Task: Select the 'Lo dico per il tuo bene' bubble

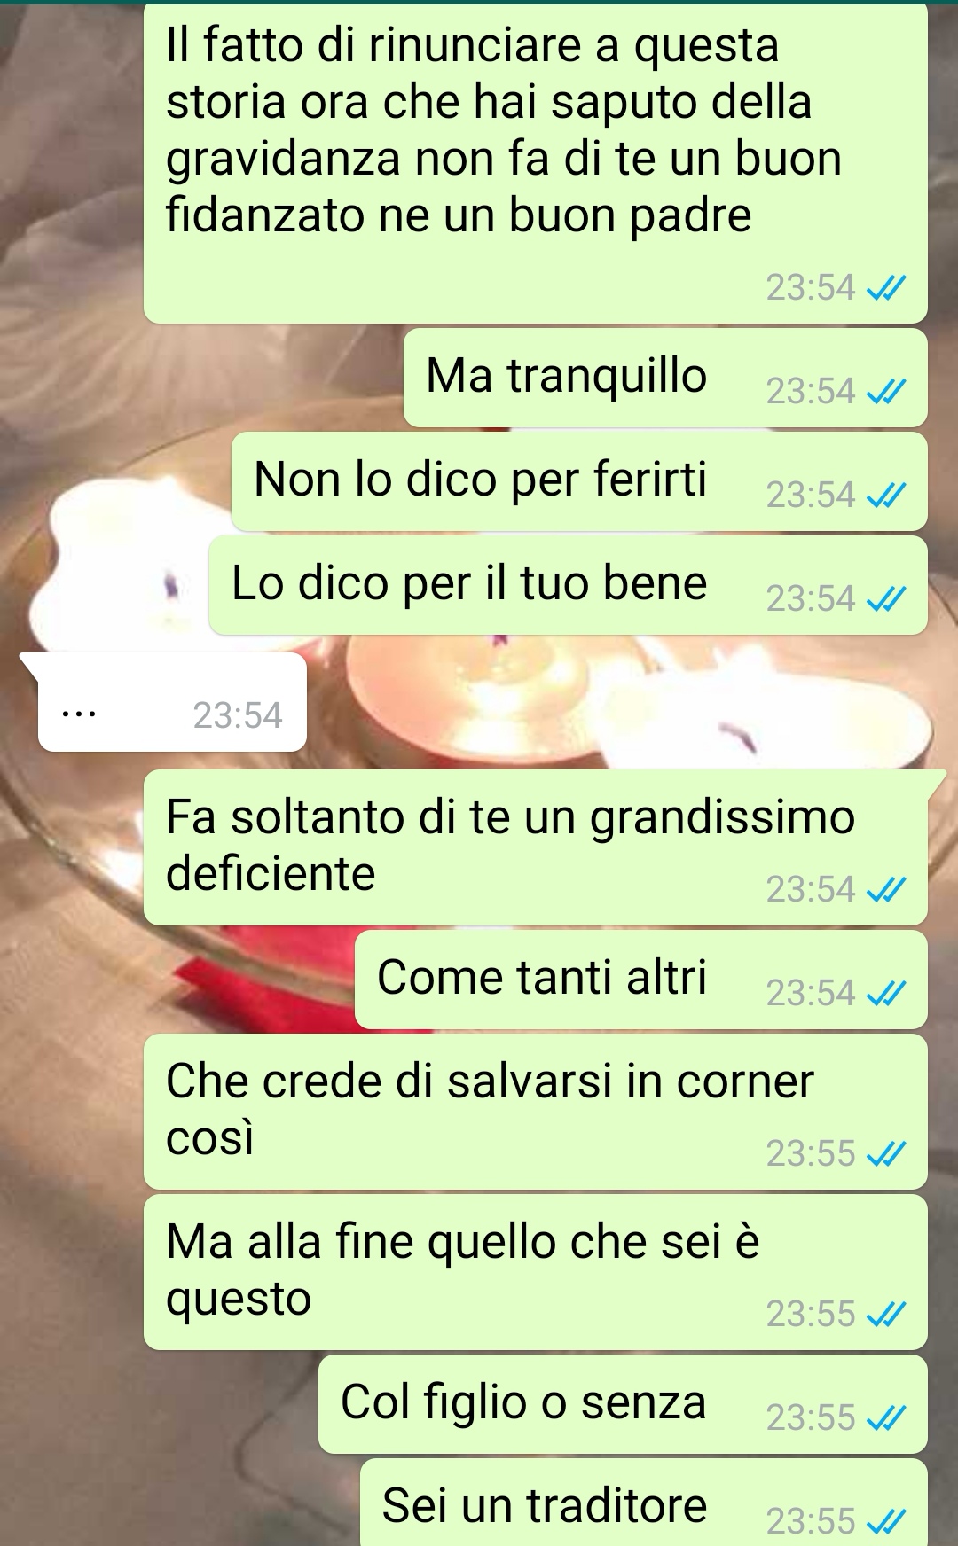Action: click(x=568, y=585)
